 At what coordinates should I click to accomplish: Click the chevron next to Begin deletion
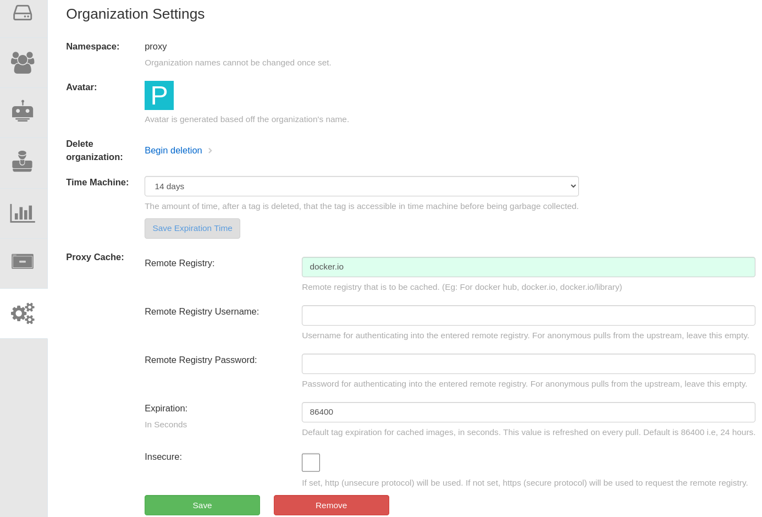pos(210,151)
